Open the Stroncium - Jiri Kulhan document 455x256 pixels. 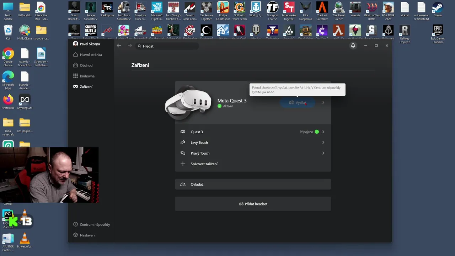click(41, 57)
